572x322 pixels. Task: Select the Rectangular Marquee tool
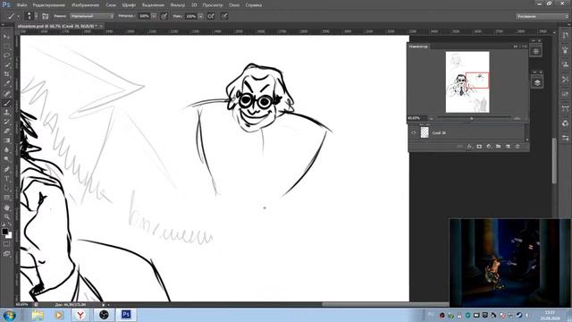(6, 46)
